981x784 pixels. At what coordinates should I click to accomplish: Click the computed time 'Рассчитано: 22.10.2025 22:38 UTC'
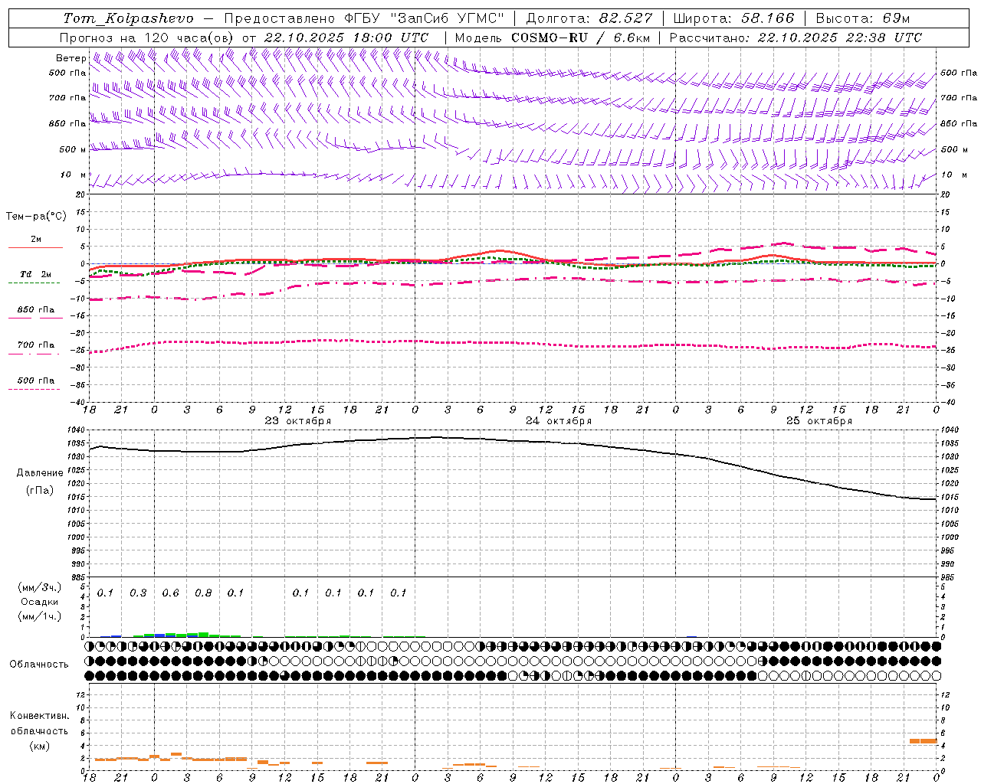coord(796,38)
